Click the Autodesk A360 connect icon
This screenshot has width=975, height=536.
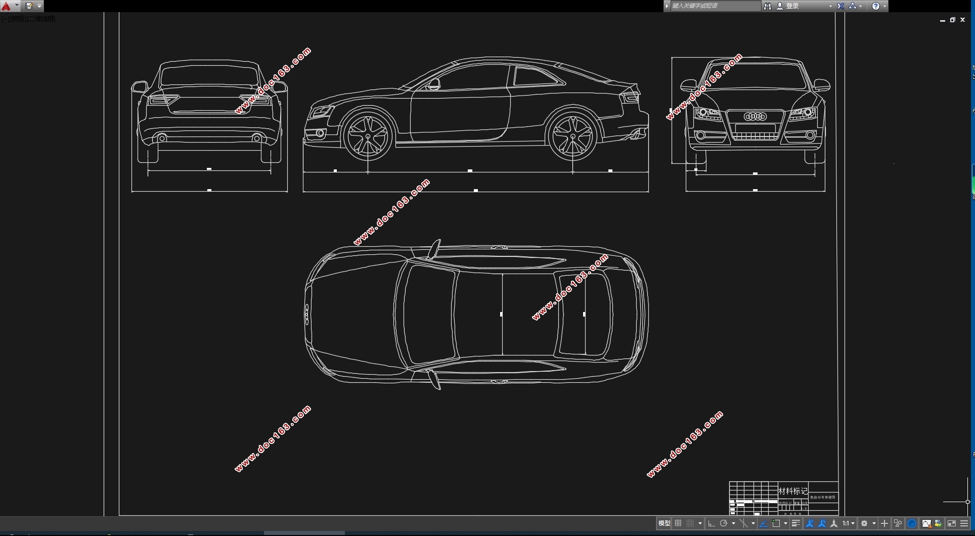point(853,6)
